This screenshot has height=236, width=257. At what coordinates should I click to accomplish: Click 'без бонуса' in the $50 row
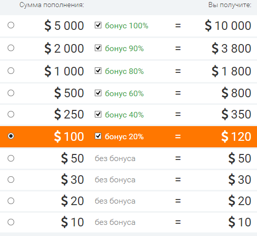[115, 159]
